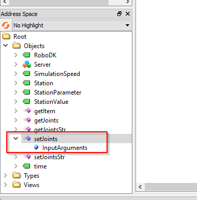Click the setJoints method icon
The height and width of the screenshot is (200, 197).
point(27,139)
